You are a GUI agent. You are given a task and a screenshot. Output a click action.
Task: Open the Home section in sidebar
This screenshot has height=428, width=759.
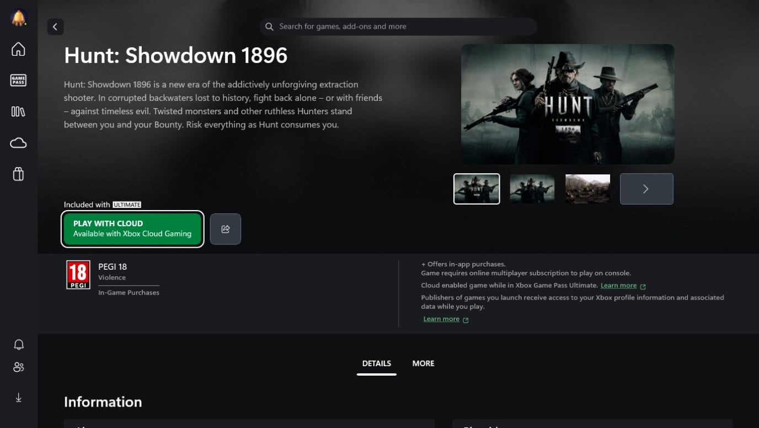click(x=18, y=49)
